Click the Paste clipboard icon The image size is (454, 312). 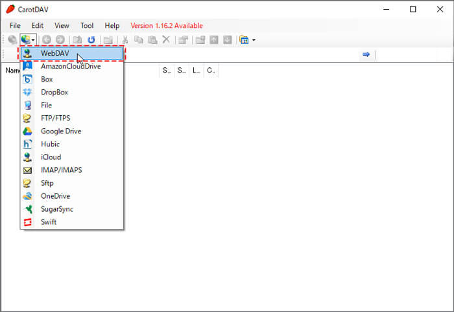coord(152,39)
